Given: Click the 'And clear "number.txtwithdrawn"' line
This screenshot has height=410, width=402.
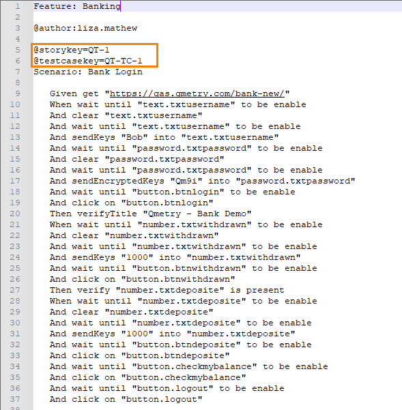Looking at the screenshot, I should coord(134,235).
